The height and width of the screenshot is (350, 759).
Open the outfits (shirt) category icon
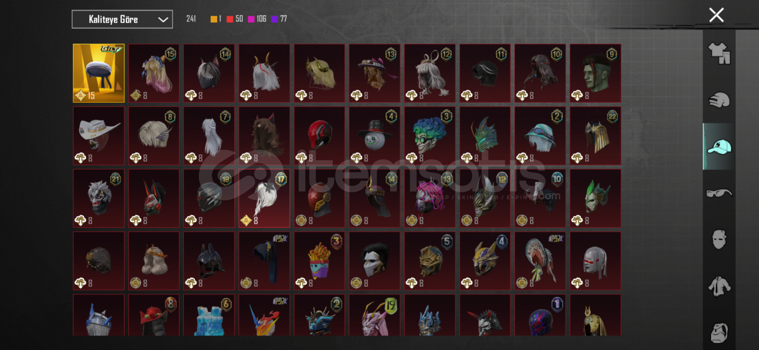(x=719, y=53)
